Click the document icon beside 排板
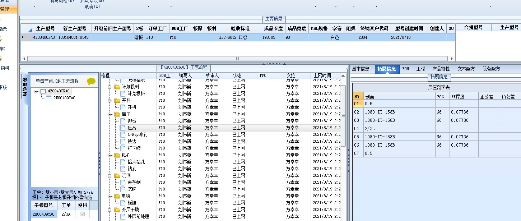 123,121
